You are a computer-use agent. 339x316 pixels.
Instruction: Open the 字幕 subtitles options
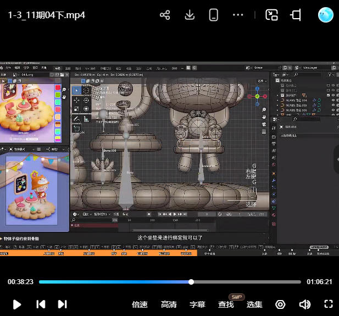coord(197,304)
